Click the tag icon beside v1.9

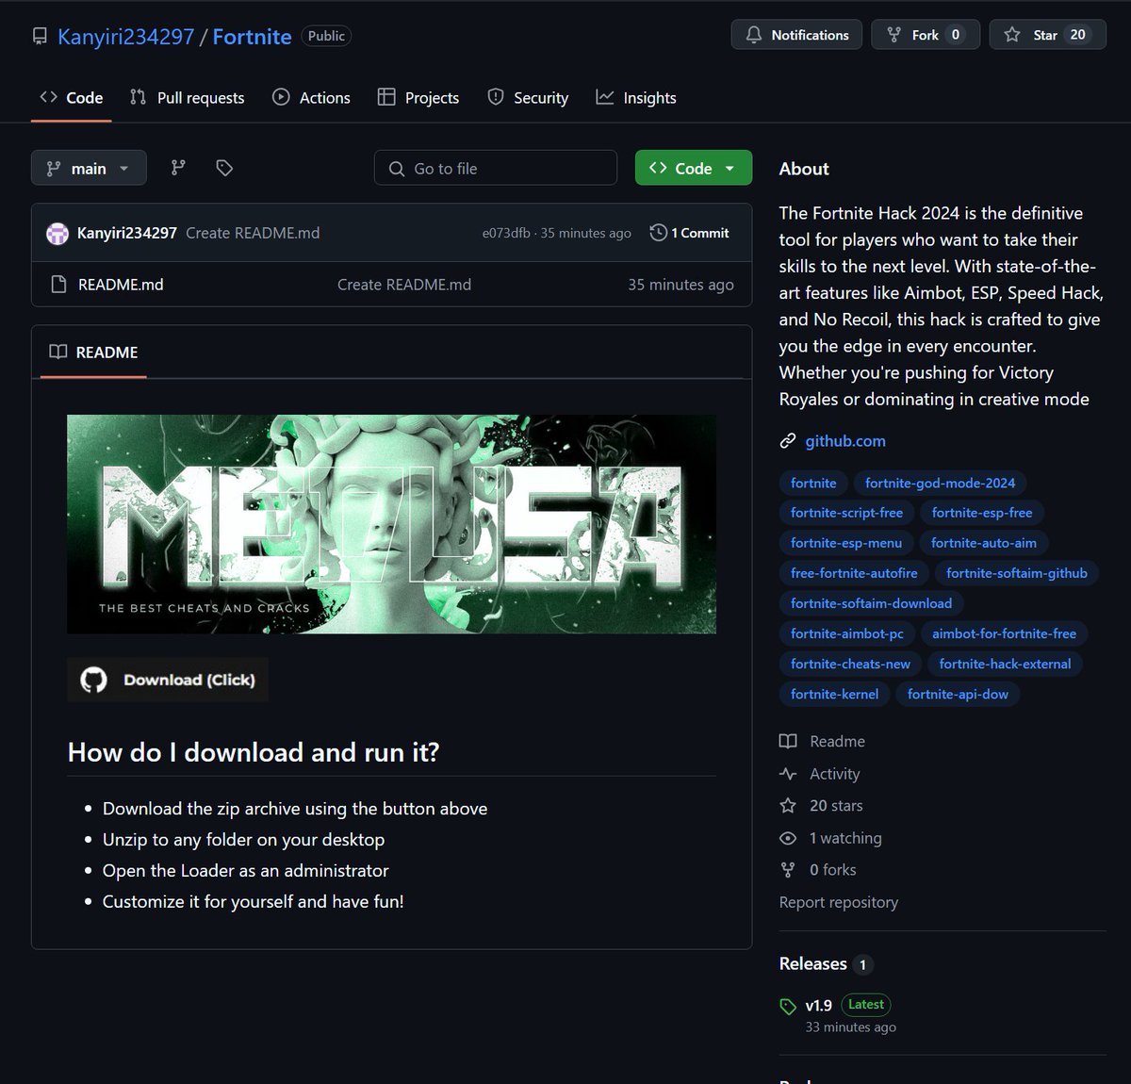tap(788, 1007)
